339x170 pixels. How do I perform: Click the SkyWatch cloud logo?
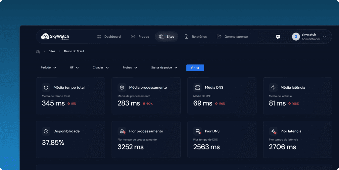click(x=55, y=36)
